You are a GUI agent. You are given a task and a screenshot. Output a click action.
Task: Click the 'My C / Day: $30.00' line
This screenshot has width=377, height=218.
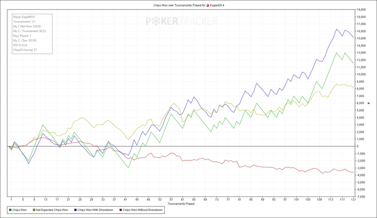coord(25,40)
